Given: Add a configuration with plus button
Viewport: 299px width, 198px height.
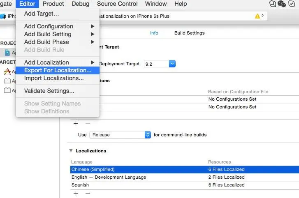Looking at the screenshot, I should pyautogui.click(x=76, y=123).
